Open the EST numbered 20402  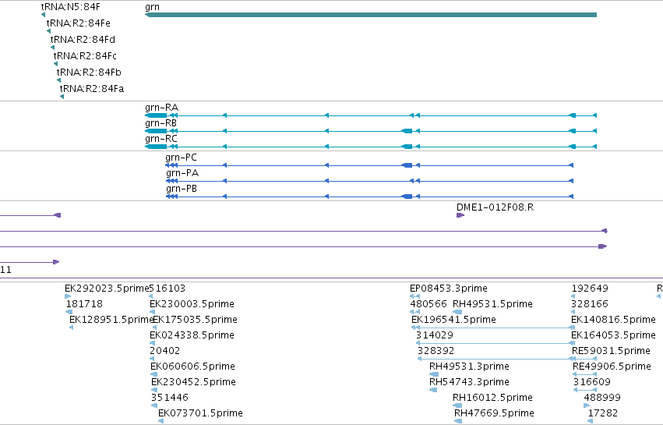pyautogui.click(x=165, y=351)
